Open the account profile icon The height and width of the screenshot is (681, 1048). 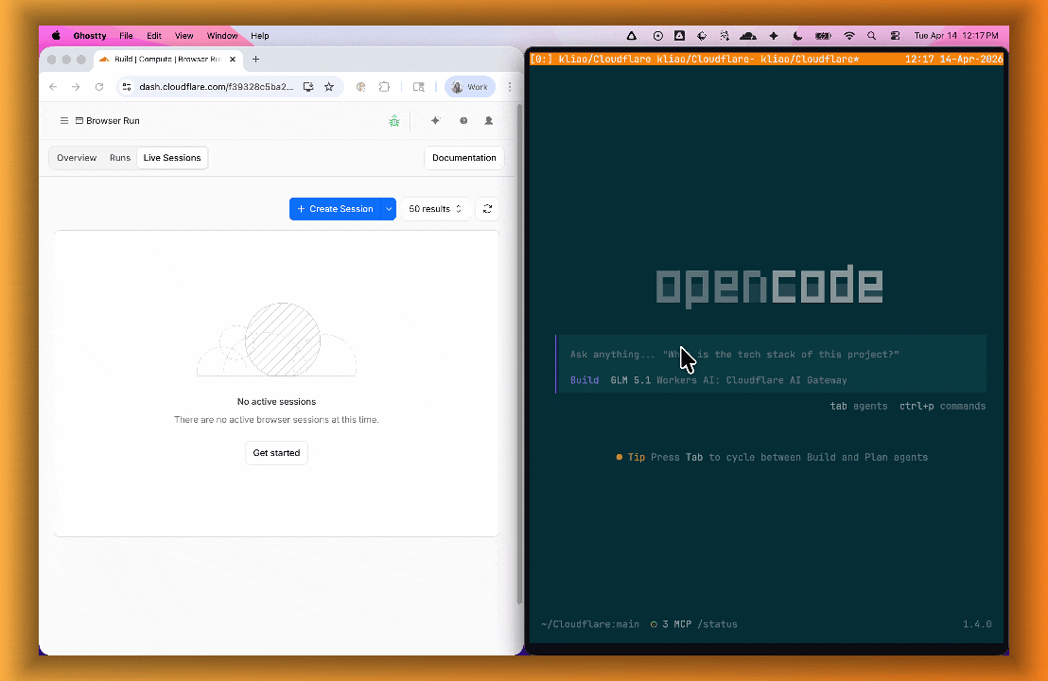488,120
